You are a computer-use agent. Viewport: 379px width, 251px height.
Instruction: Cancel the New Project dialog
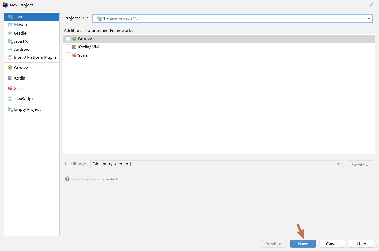pyautogui.click(x=332, y=244)
